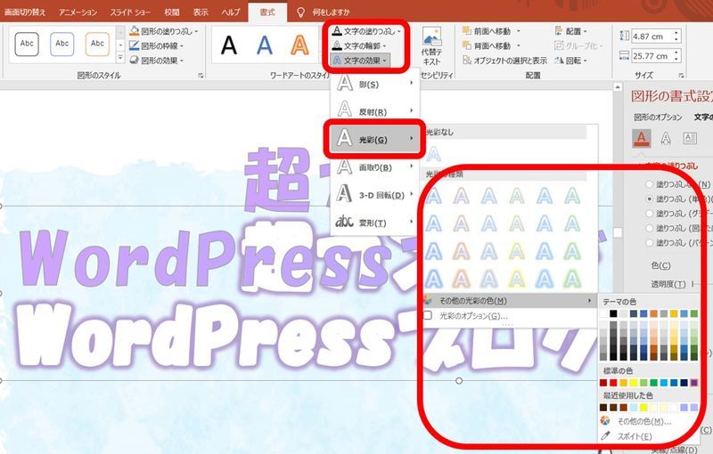Image resolution: width=713 pixels, height=454 pixels.
Task: Select the first Abc shape style thumbnail
Action: (x=27, y=44)
